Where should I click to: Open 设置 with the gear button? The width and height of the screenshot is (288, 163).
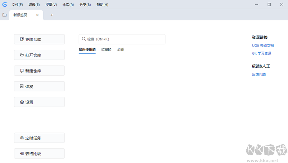pos(39,102)
